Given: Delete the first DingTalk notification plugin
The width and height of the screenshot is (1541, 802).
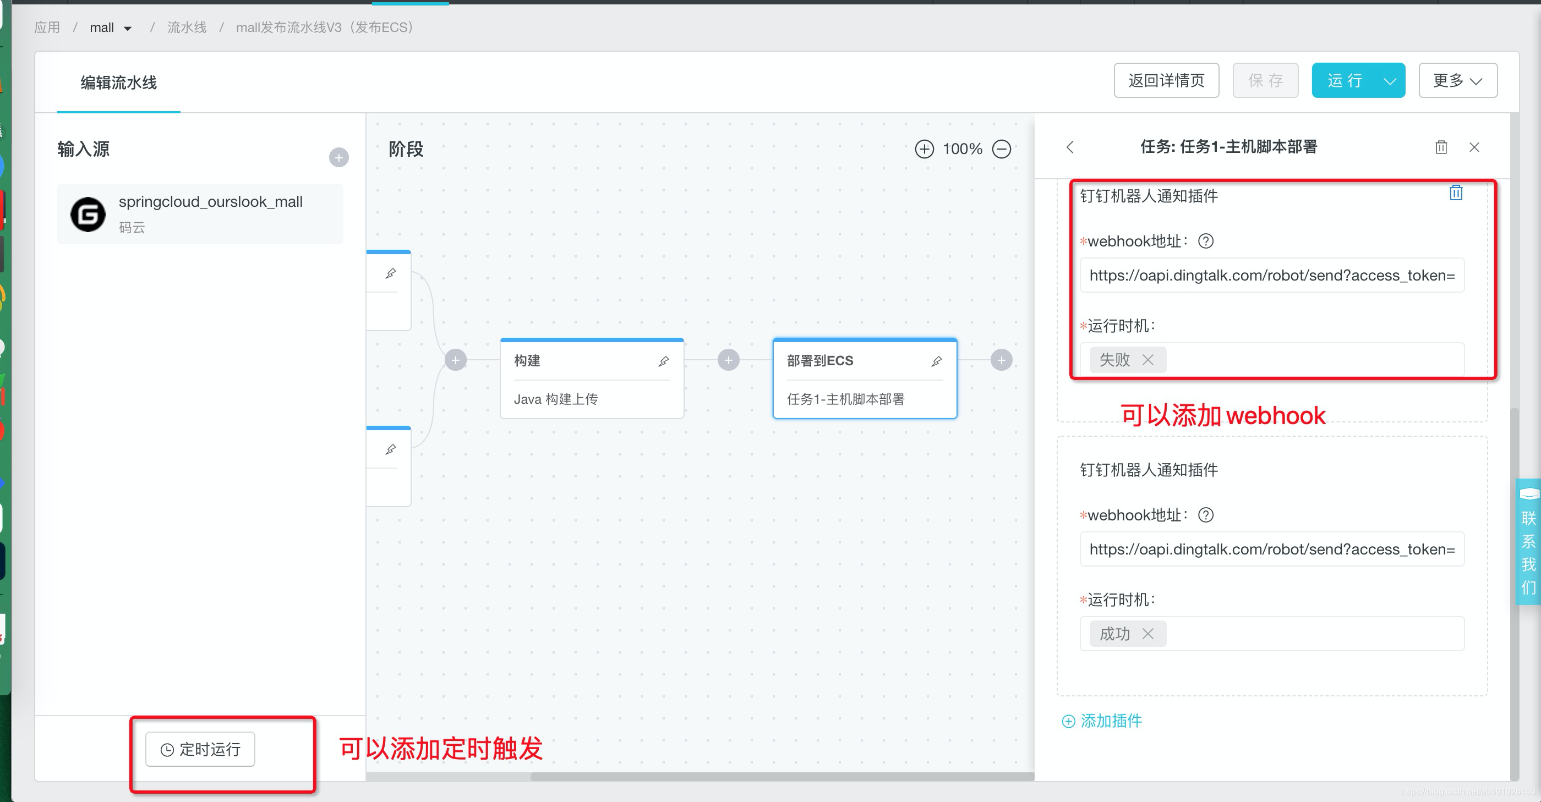Looking at the screenshot, I should 1456,193.
